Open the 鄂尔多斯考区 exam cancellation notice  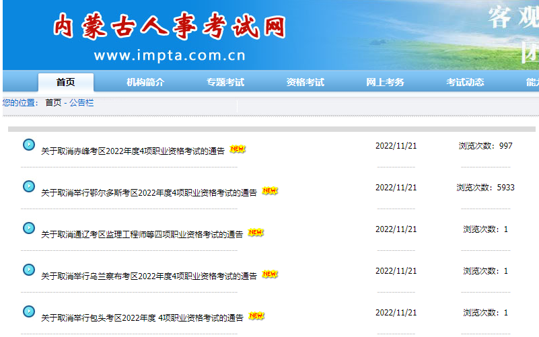(149, 193)
